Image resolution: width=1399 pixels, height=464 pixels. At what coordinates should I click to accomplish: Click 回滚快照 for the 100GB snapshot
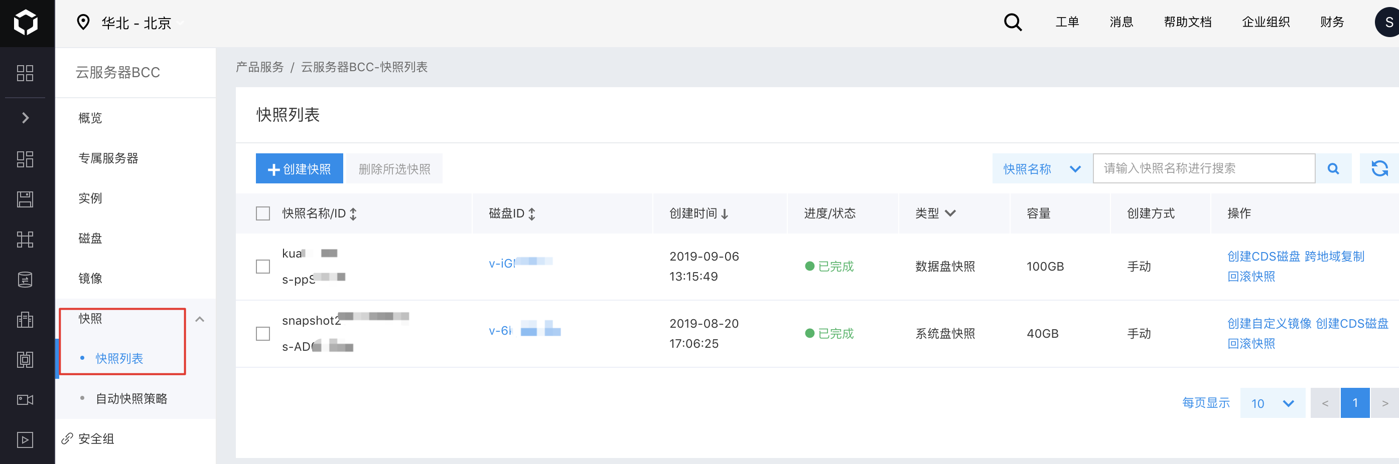pyautogui.click(x=1251, y=277)
